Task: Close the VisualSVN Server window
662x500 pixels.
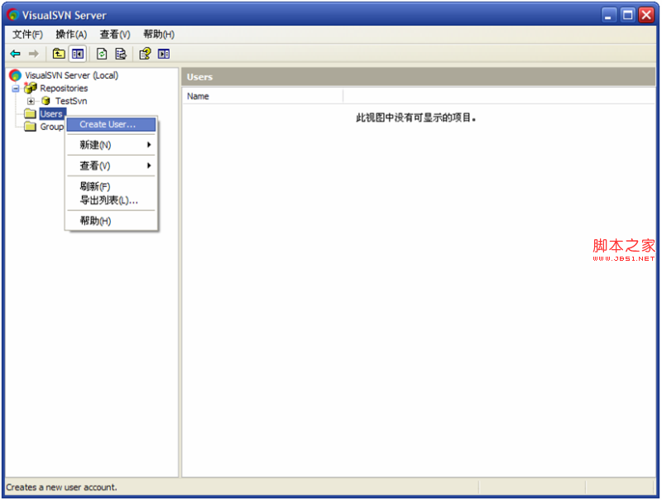Action: click(x=646, y=15)
